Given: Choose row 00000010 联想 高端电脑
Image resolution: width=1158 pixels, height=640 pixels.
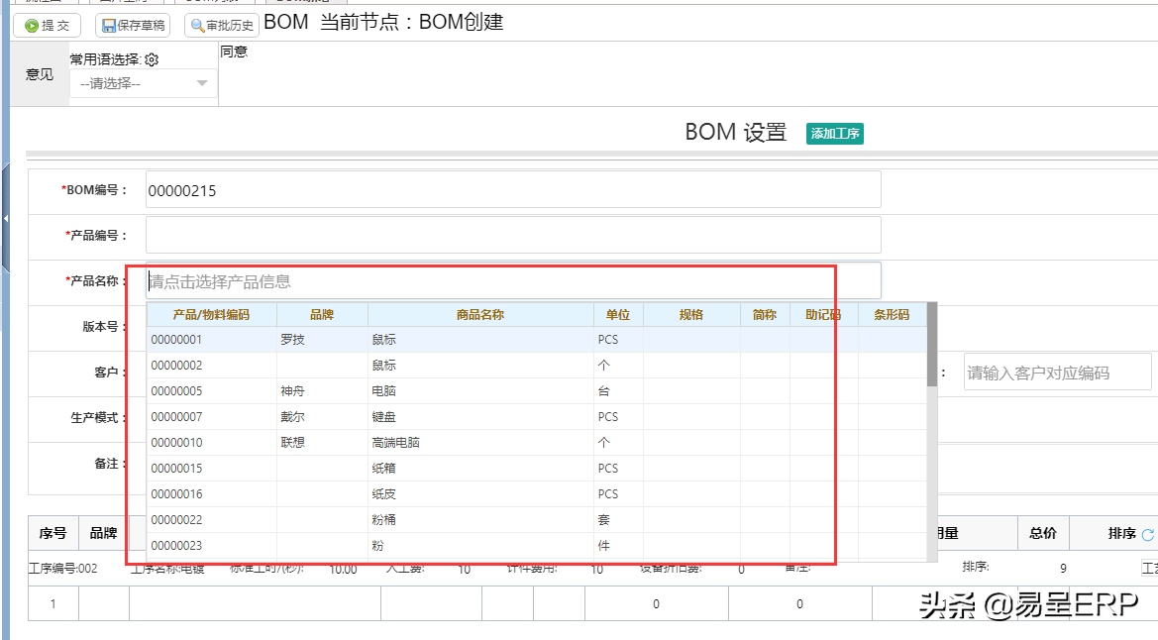Looking at the screenshot, I should point(537,443).
